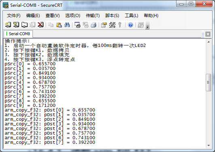This screenshot has width=215, height=152.
Task: Click the Connect toolbar icon
Action: point(8,25)
